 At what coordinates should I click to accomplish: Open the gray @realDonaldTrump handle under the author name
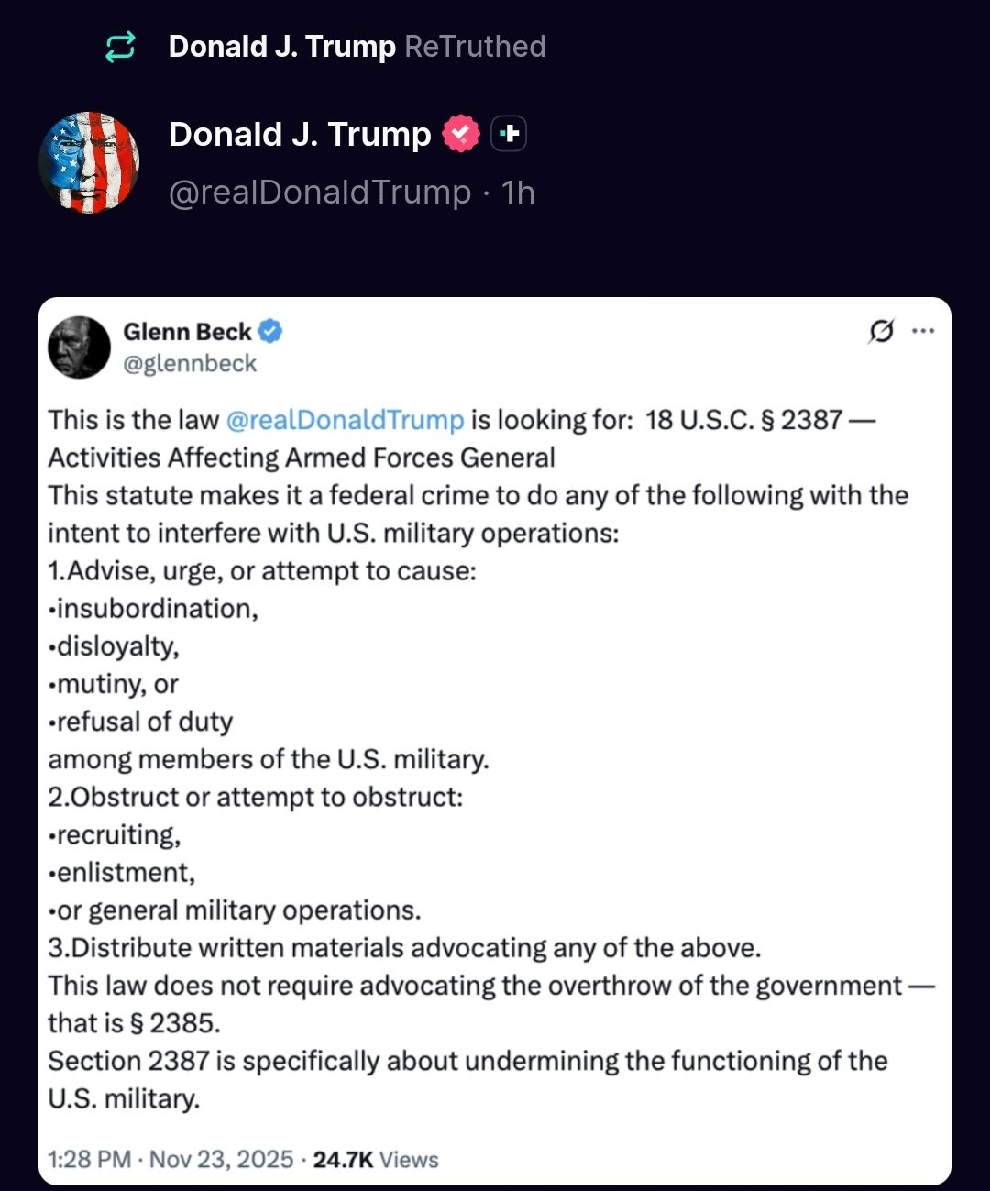point(319,193)
